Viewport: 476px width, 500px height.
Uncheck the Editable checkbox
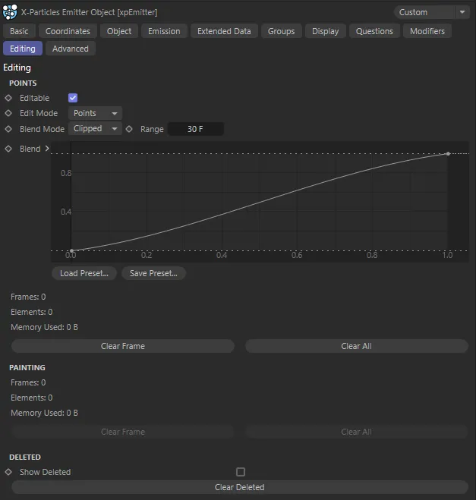click(x=73, y=98)
